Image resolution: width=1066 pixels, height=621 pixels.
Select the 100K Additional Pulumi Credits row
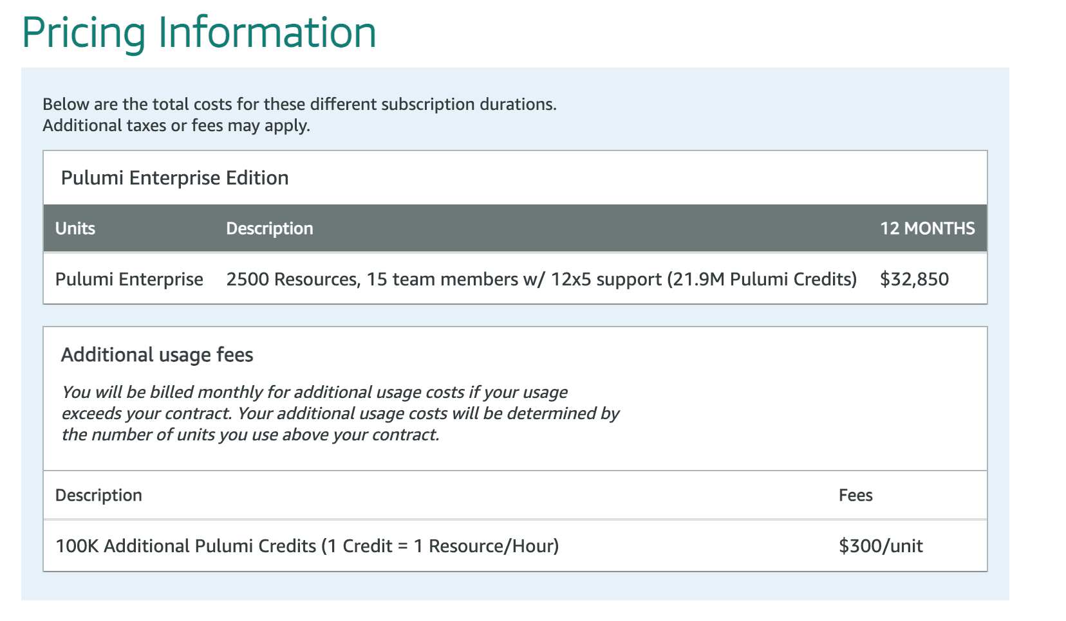point(515,546)
